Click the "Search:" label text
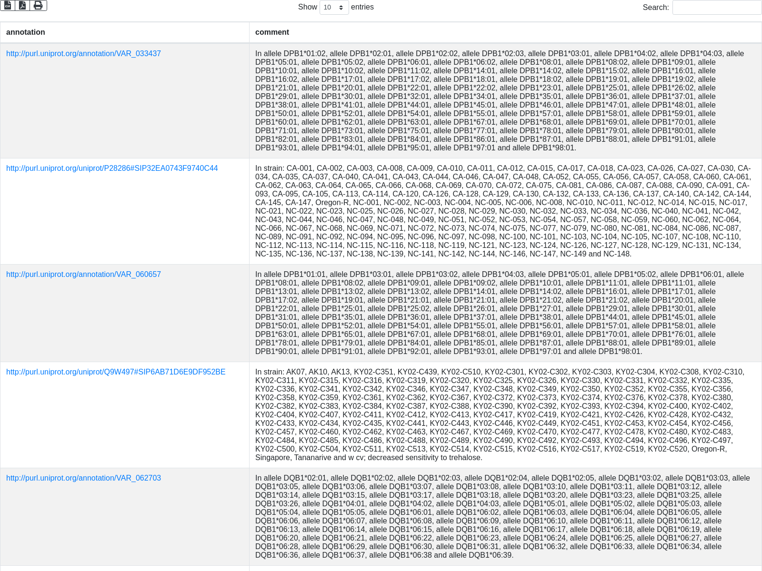 point(655,8)
